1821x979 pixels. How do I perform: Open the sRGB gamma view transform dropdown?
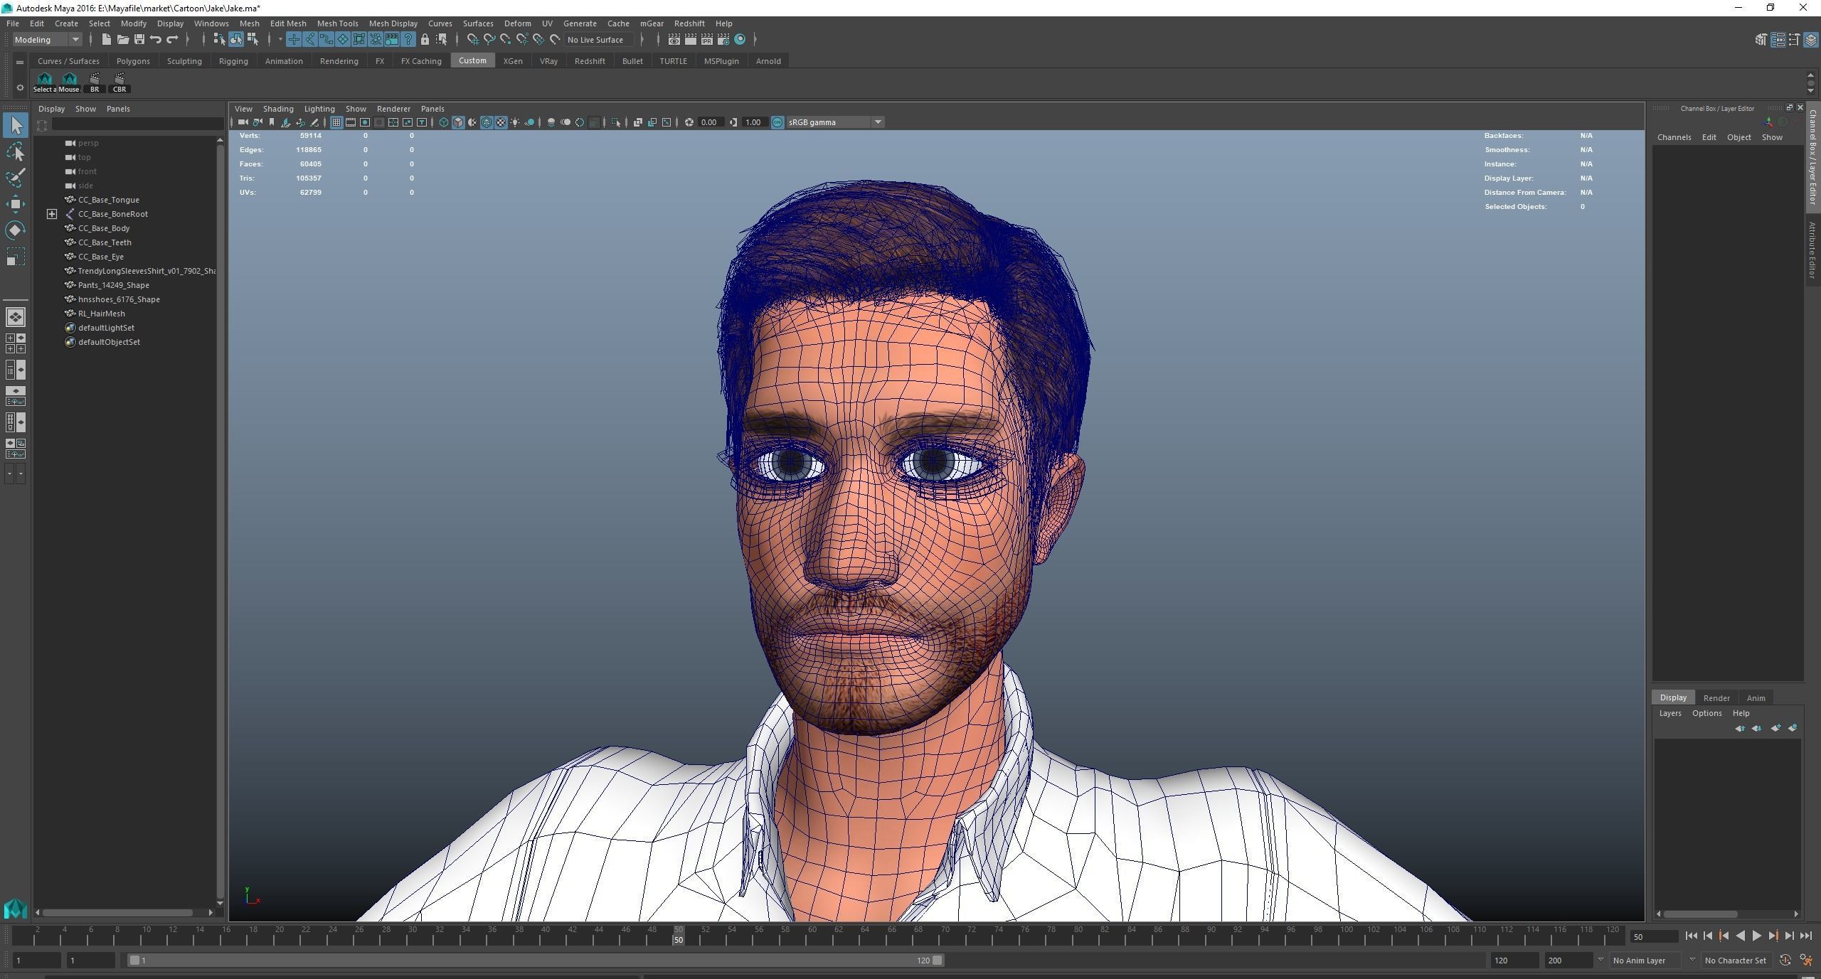click(878, 122)
